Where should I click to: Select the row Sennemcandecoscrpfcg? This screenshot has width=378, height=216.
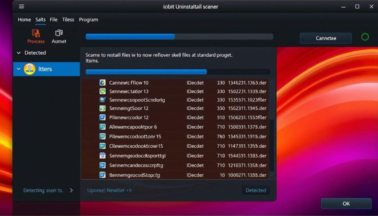click(175, 165)
